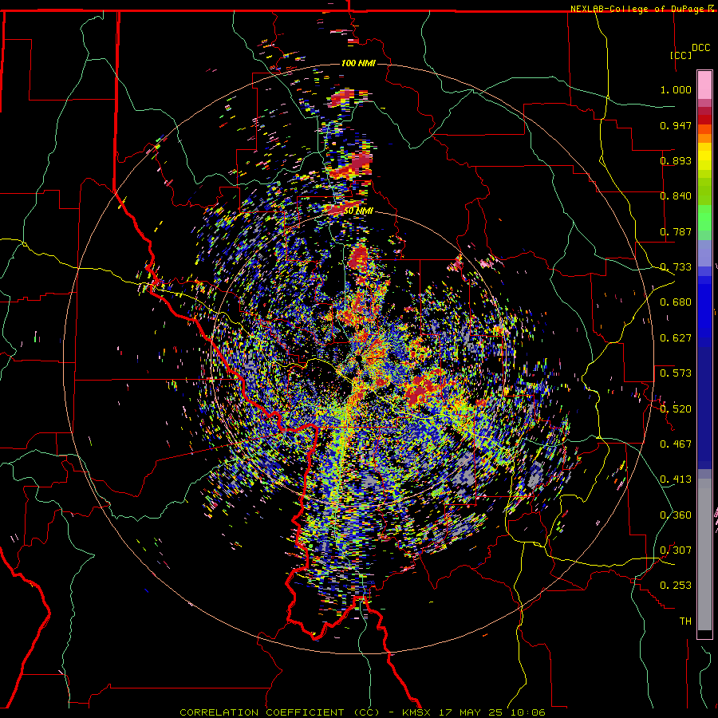Click the 1.000 value on the color scale
718x718 pixels.
click(x=676, y=89)
